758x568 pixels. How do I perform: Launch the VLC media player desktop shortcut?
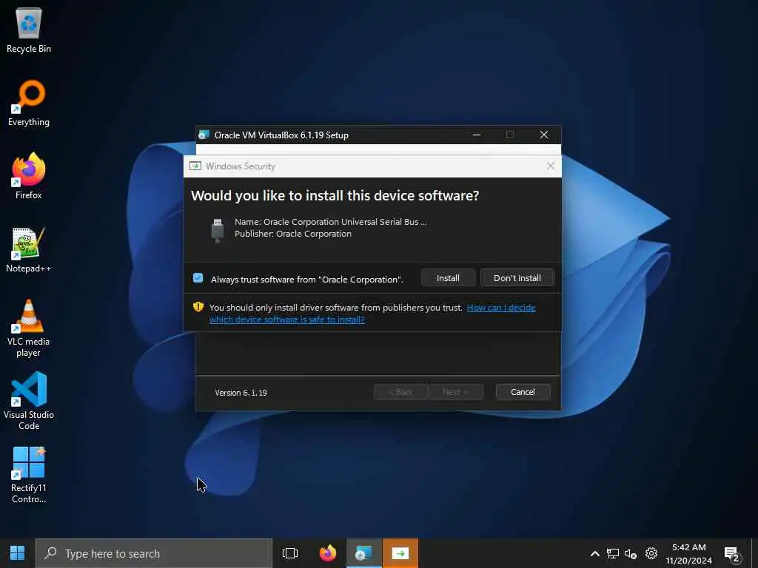[x=29, y=328]
